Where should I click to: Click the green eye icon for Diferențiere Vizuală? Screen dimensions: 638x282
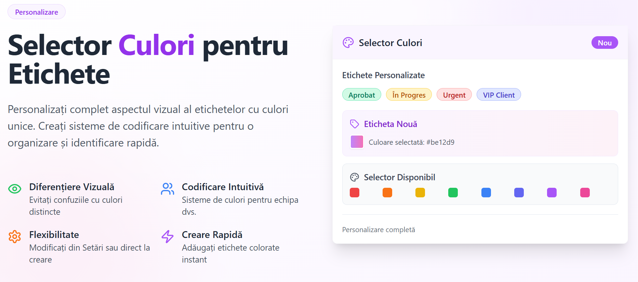[15, 188]
